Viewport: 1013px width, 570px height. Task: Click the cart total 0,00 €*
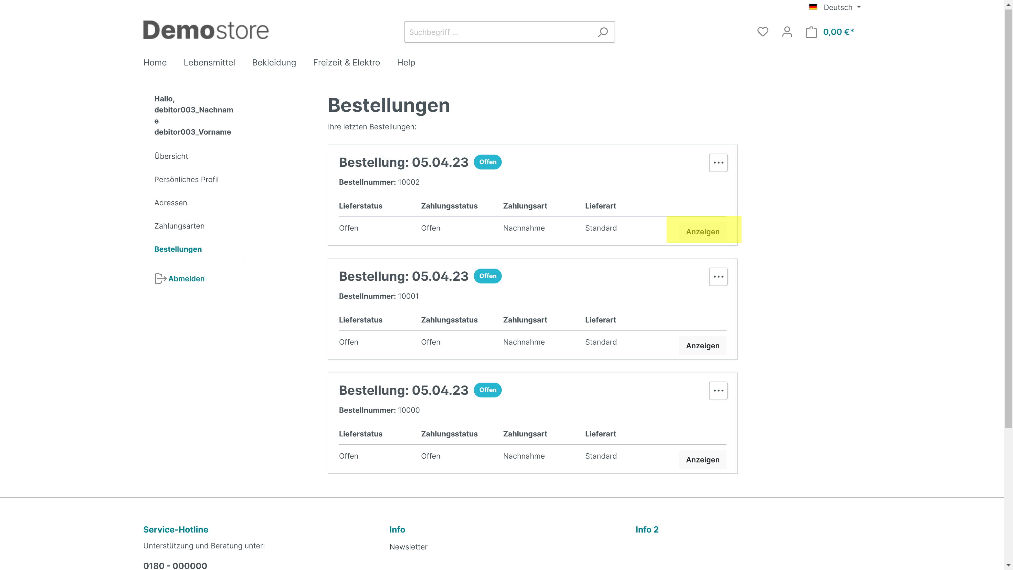tap(839, 32)
